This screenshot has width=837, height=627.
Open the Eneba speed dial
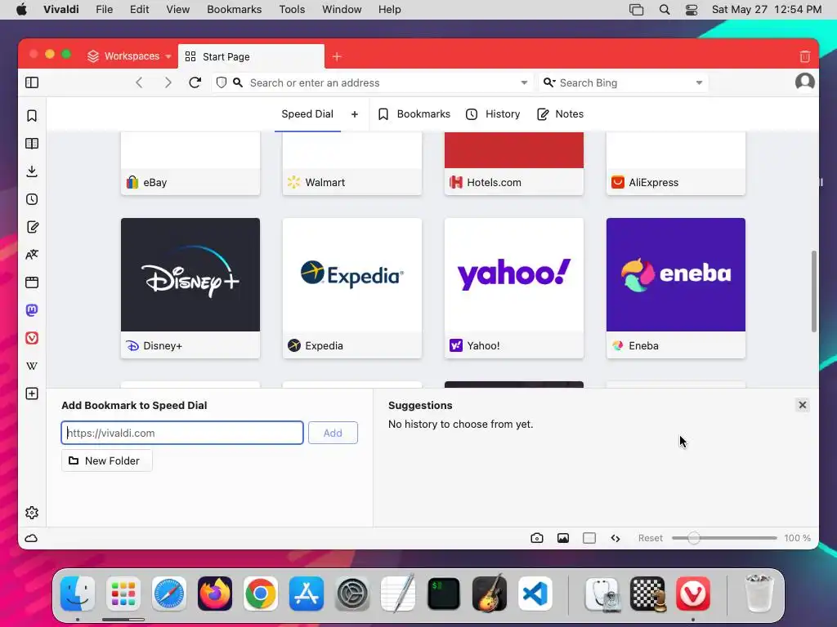pos(676,288)
